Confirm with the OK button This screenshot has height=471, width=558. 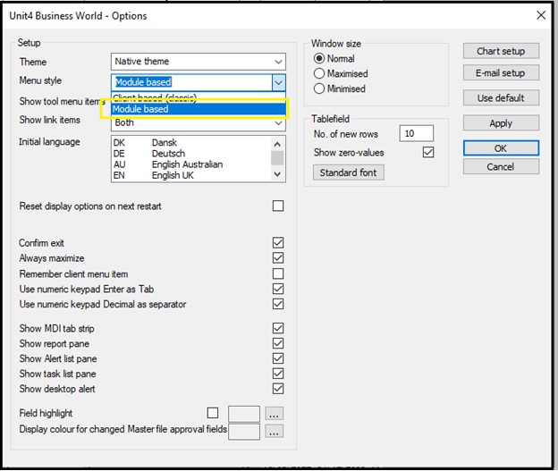point(501,148)
